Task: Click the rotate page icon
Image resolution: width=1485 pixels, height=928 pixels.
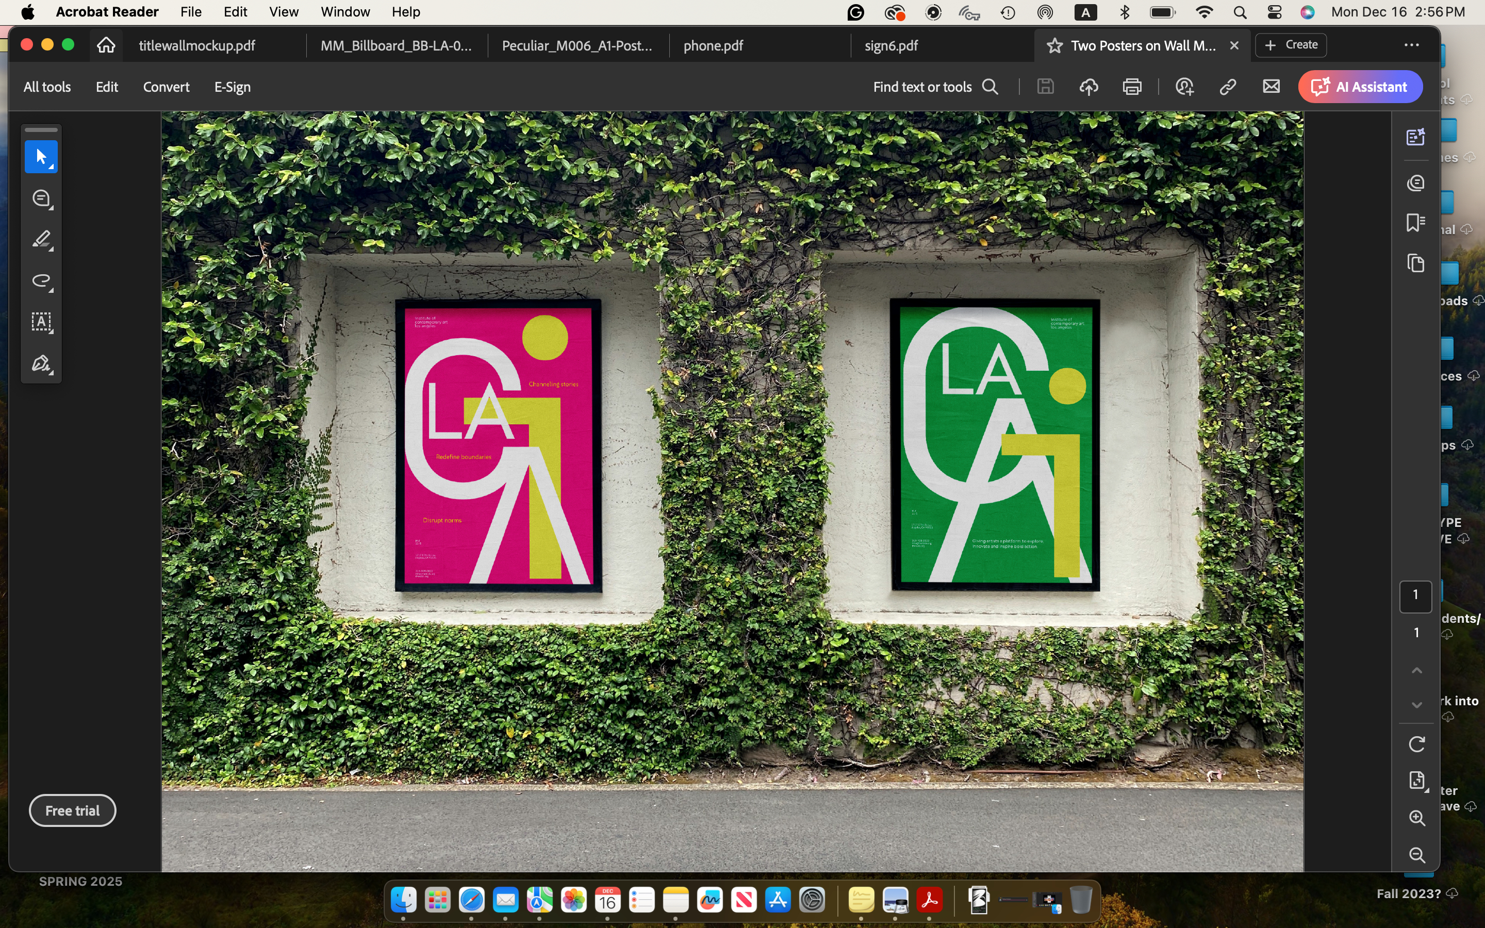Action: tap(1416, 744)
